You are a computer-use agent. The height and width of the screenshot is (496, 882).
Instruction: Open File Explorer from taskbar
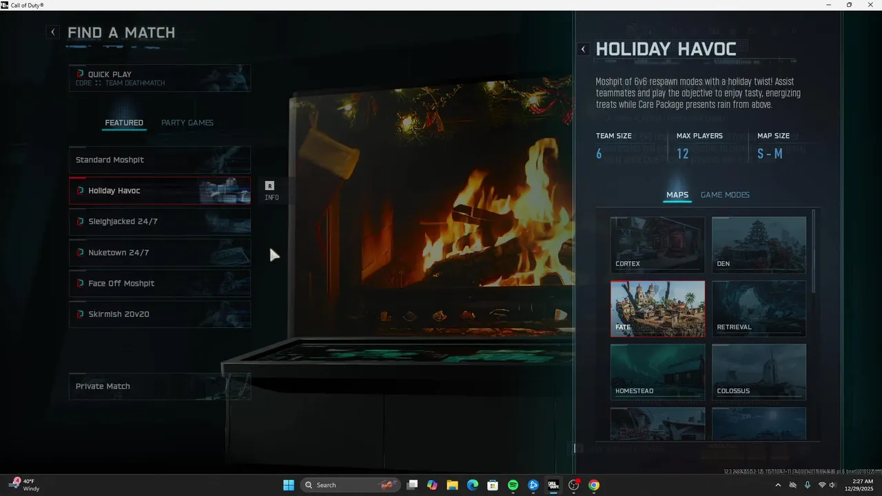click(452, 485)
